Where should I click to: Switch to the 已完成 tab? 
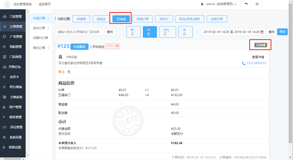coord(121,19)
